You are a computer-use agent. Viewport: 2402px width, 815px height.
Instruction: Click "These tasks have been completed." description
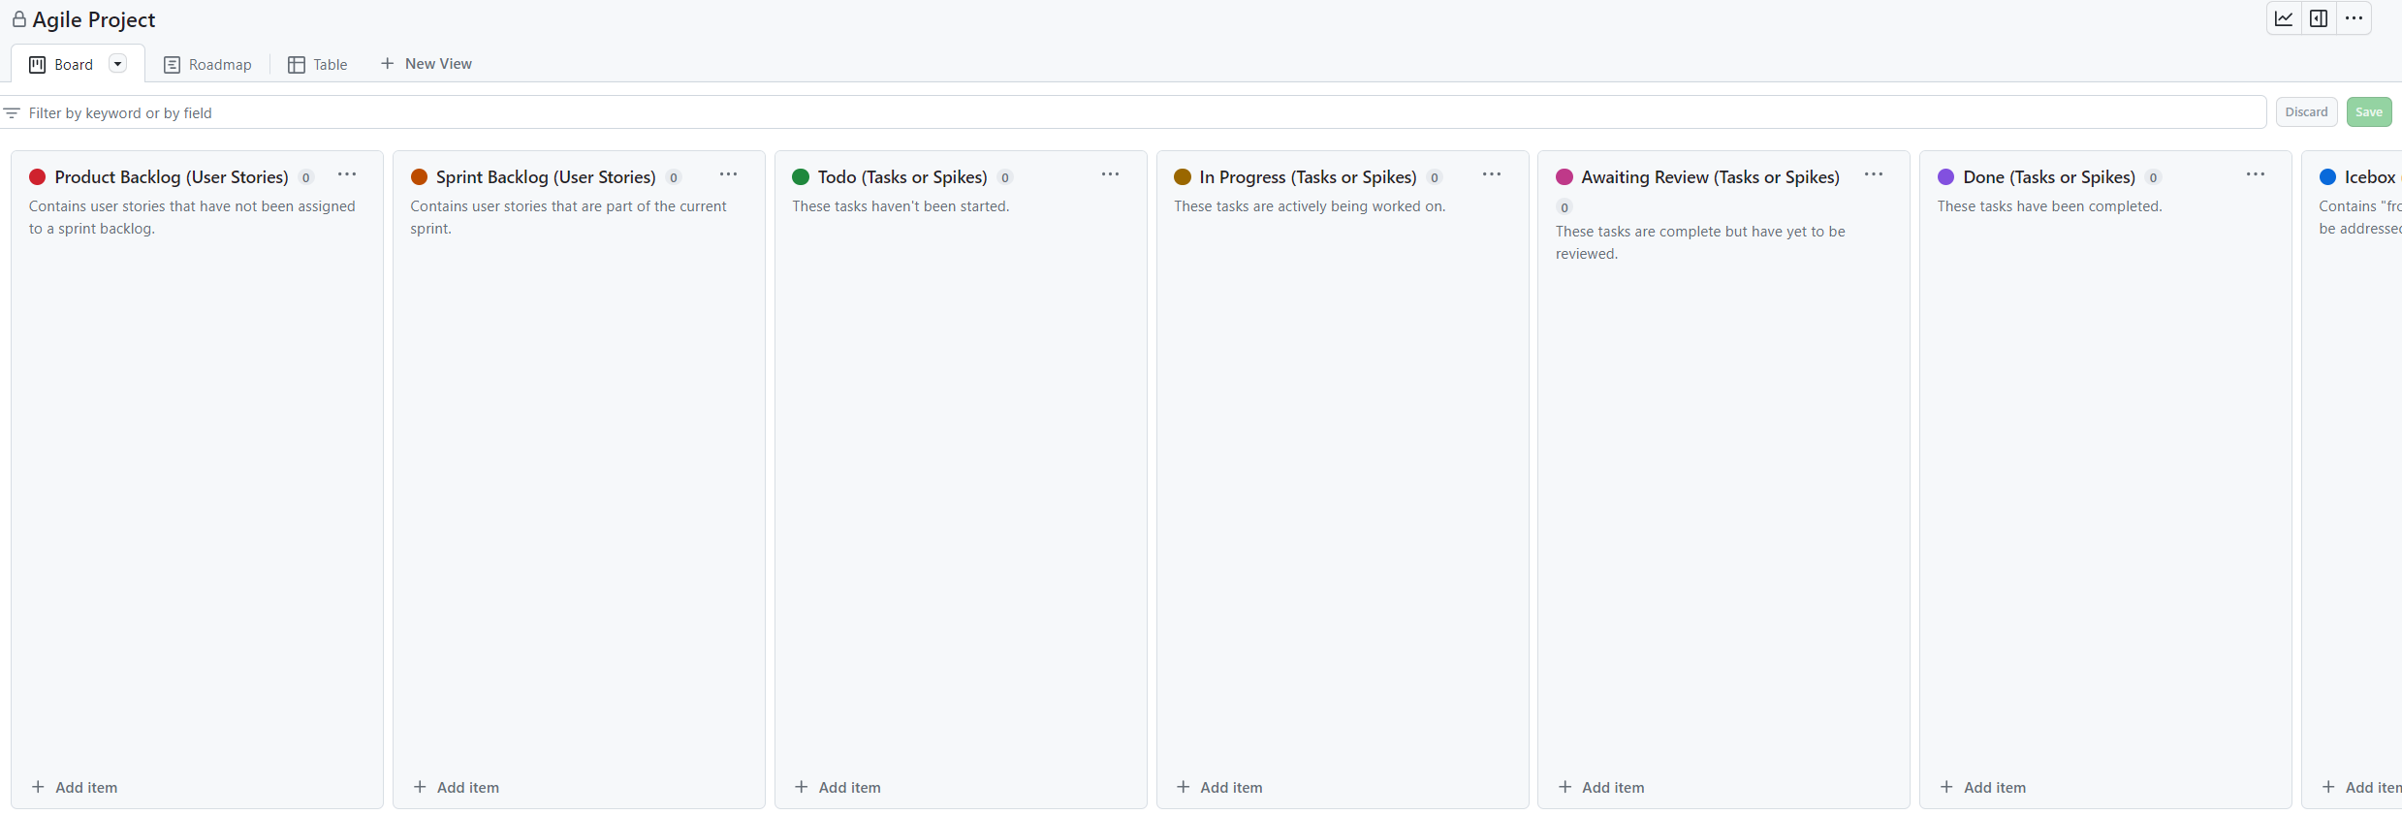coord(2049,206)
